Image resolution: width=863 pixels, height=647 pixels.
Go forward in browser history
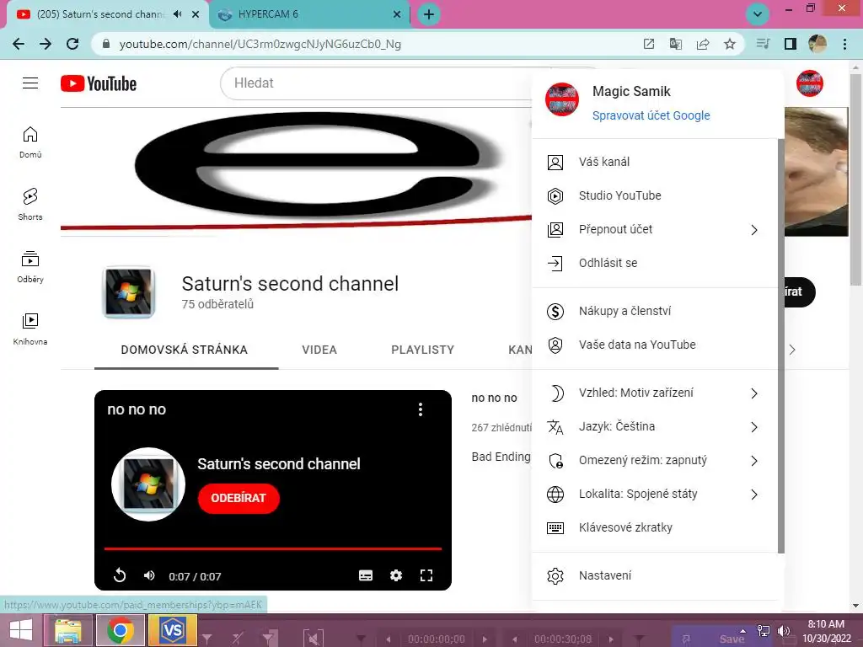46,44
